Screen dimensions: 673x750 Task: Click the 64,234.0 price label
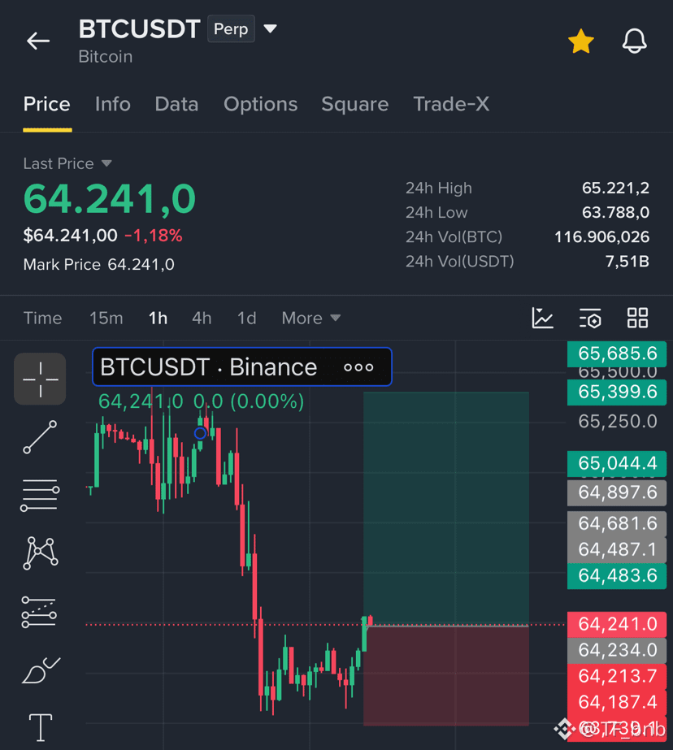(617, 651)
